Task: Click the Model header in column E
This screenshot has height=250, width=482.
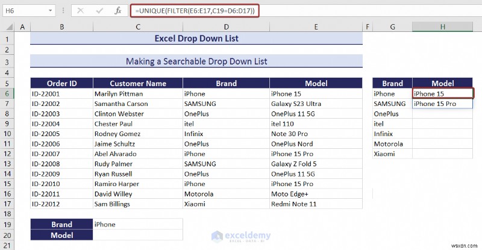Action: coord(316,83)
